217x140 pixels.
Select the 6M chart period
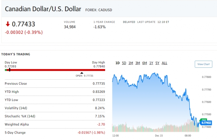pos(144,63)
